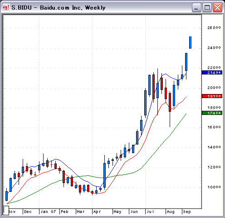Minimize the S.BIDU chart window
The width and height of the screenshot is (225, 218).
196,8
